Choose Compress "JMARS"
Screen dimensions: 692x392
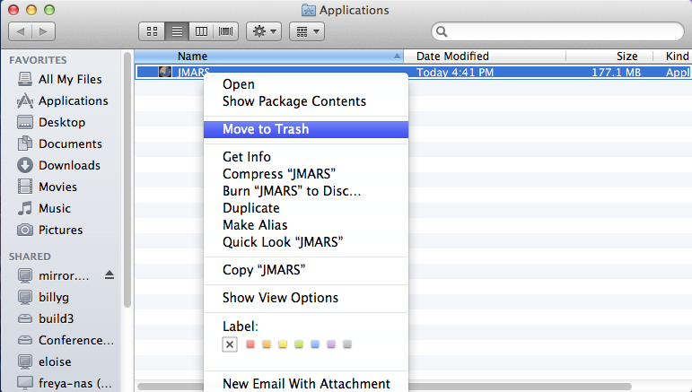tap(306, 174)
